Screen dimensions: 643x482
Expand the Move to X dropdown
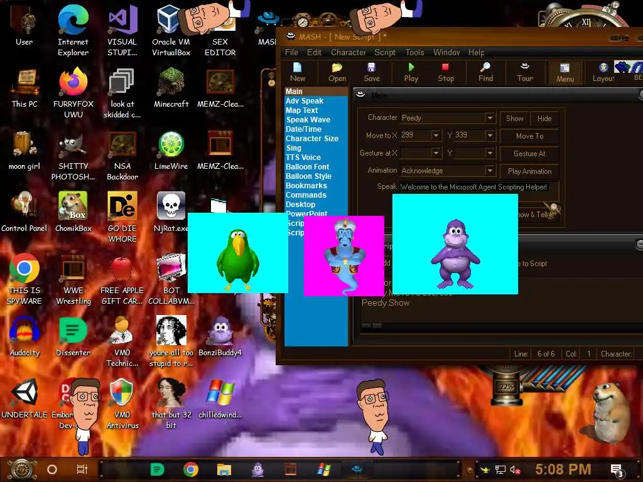(436, 136)
